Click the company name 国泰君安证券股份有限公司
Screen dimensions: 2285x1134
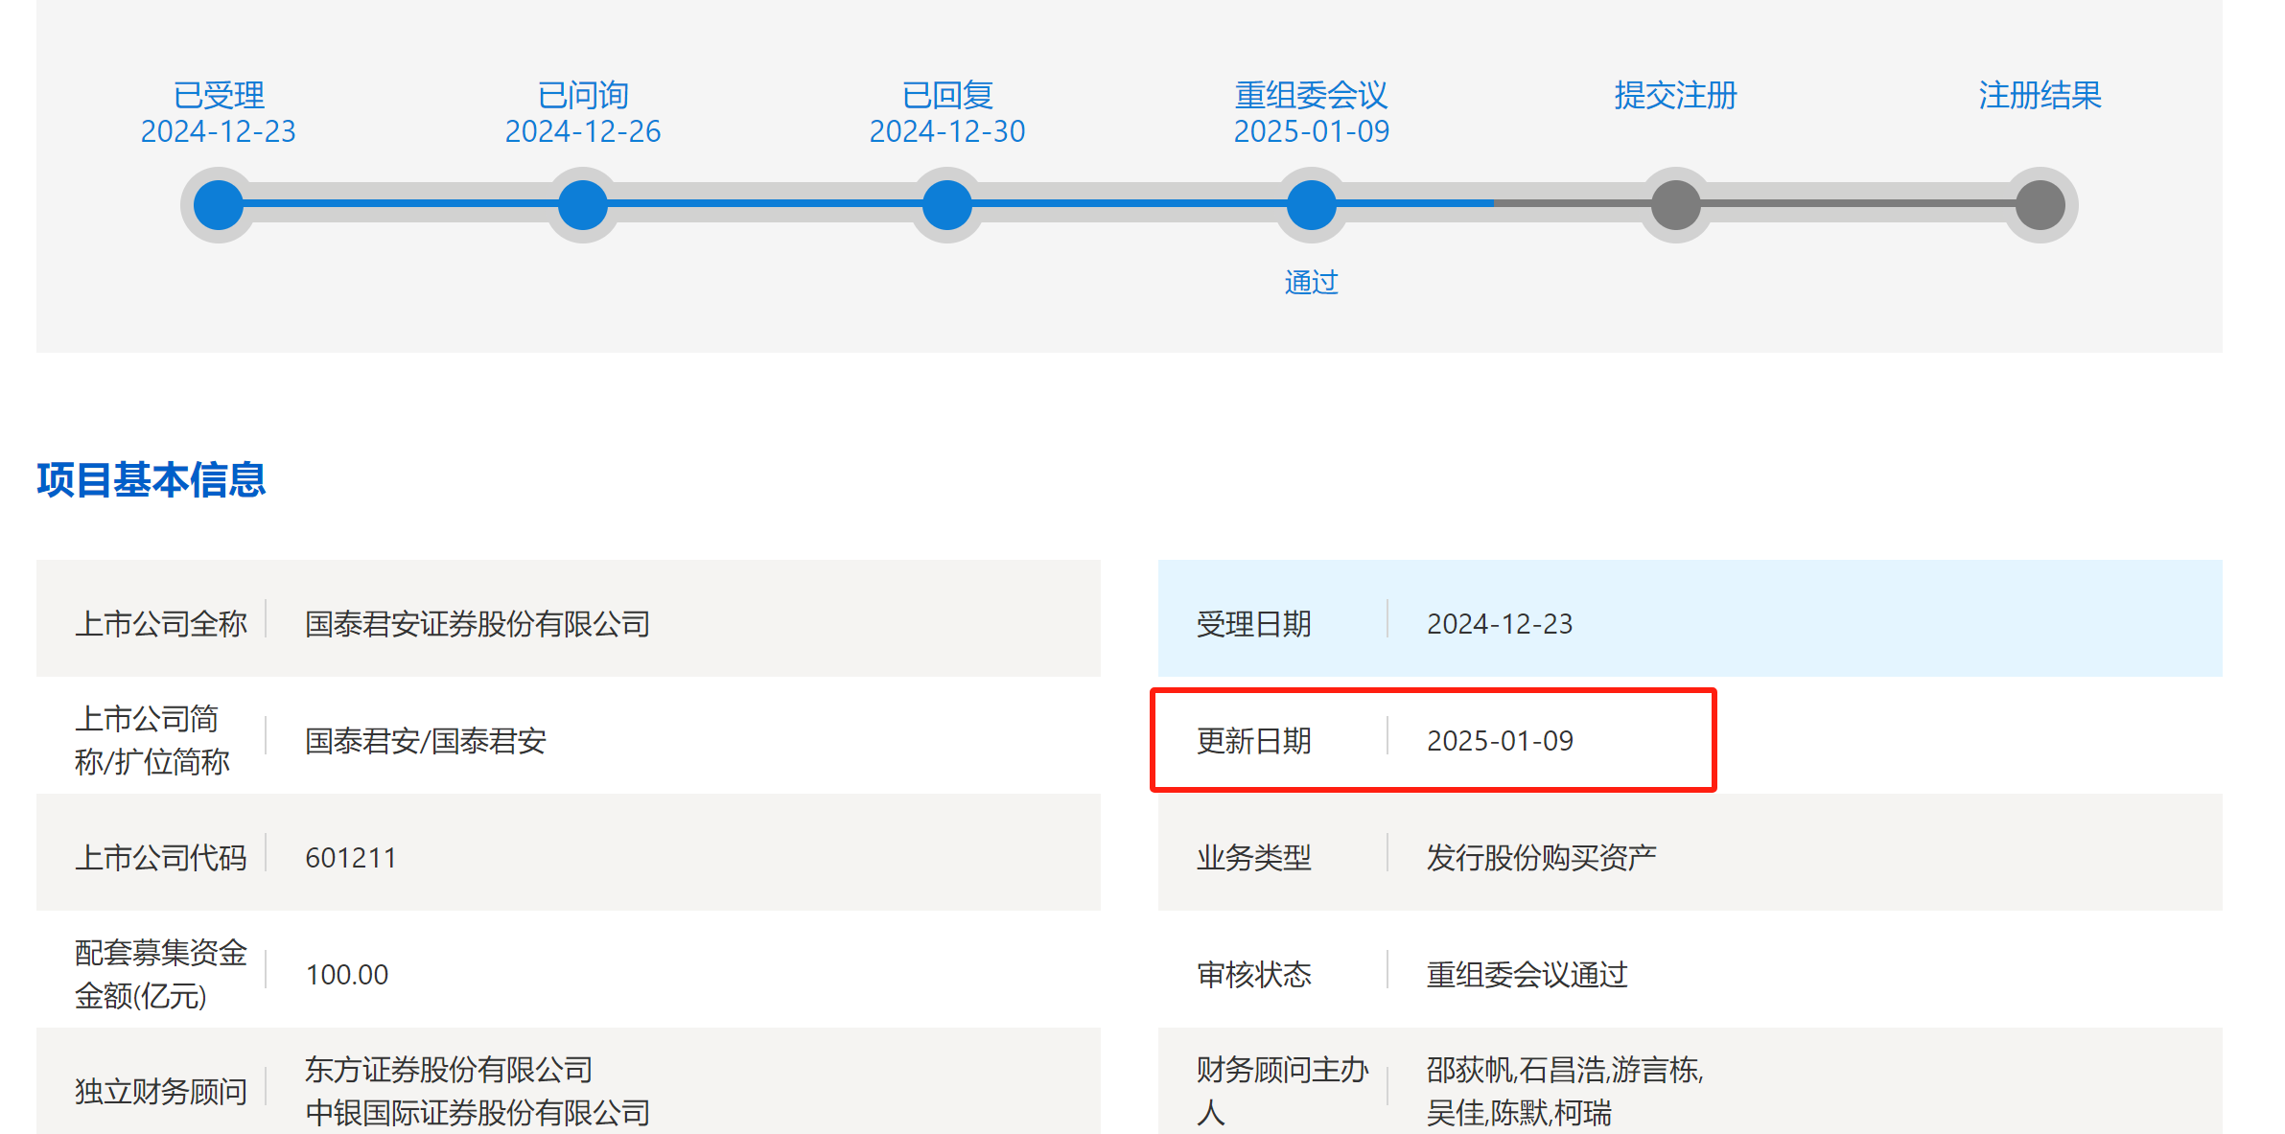477,624
